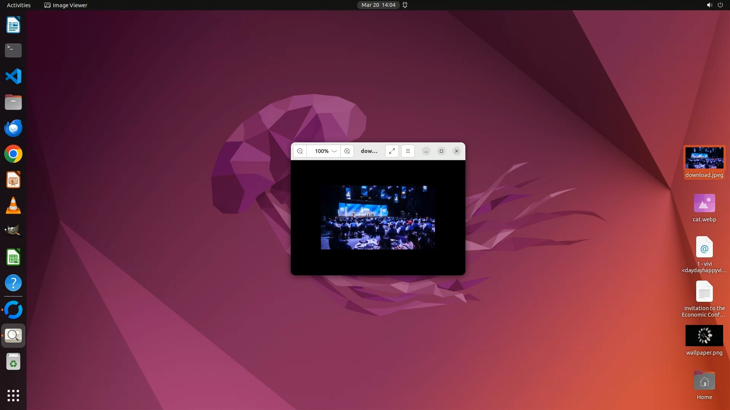Select the download.jpeg desktop thumbnail
Screen dimensions: 730x410
tap(704, 158)
